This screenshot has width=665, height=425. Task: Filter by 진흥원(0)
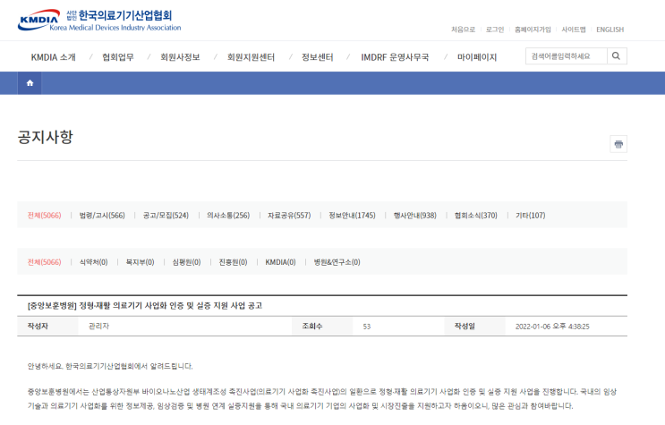click(233, 262)
